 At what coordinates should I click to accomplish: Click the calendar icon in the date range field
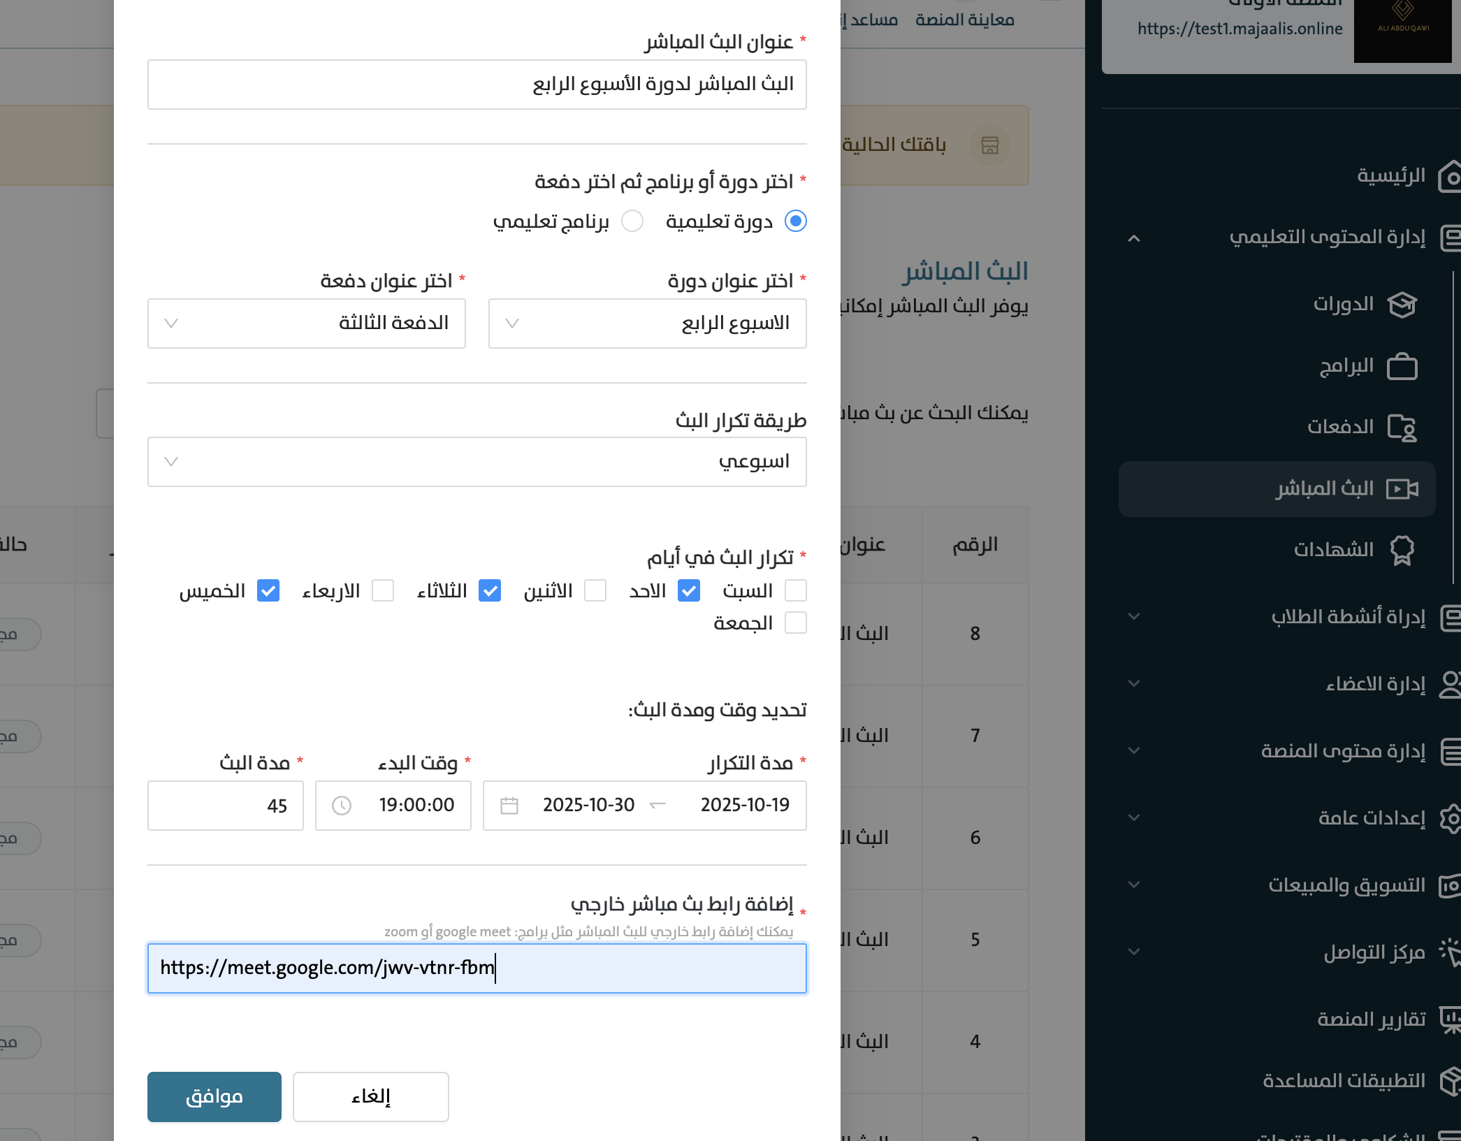coord(509,806)
